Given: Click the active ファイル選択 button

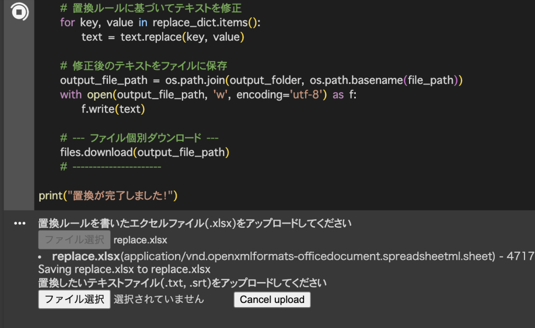Looking at the screenshot, I should click(x=74, y=300).
